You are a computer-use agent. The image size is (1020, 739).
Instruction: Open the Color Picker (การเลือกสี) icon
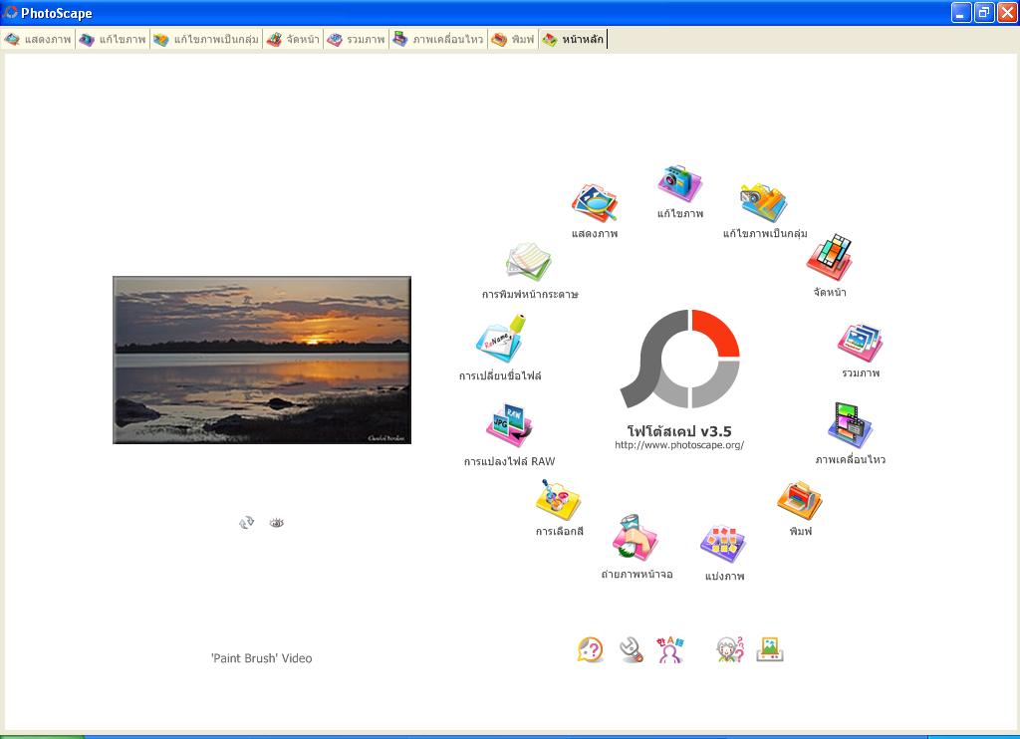click(x=558, y=500)
